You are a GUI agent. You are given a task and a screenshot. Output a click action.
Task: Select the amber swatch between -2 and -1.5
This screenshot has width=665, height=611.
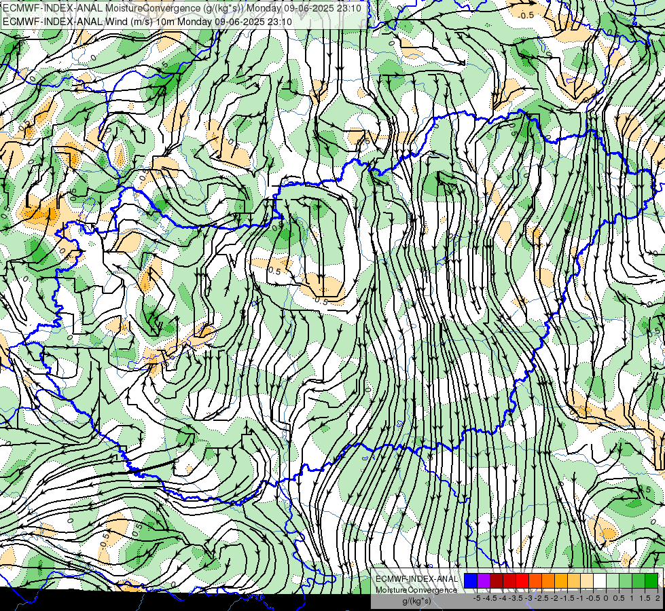pos(561,580)
